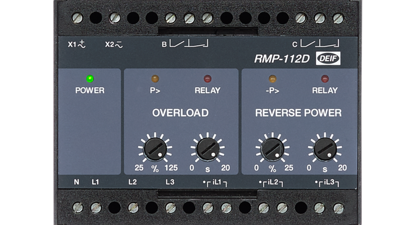Viewport: 416px width, 225px height.
Task: Adjust the reverse power 0-25 % knob
Action: [x=273, y=149]
